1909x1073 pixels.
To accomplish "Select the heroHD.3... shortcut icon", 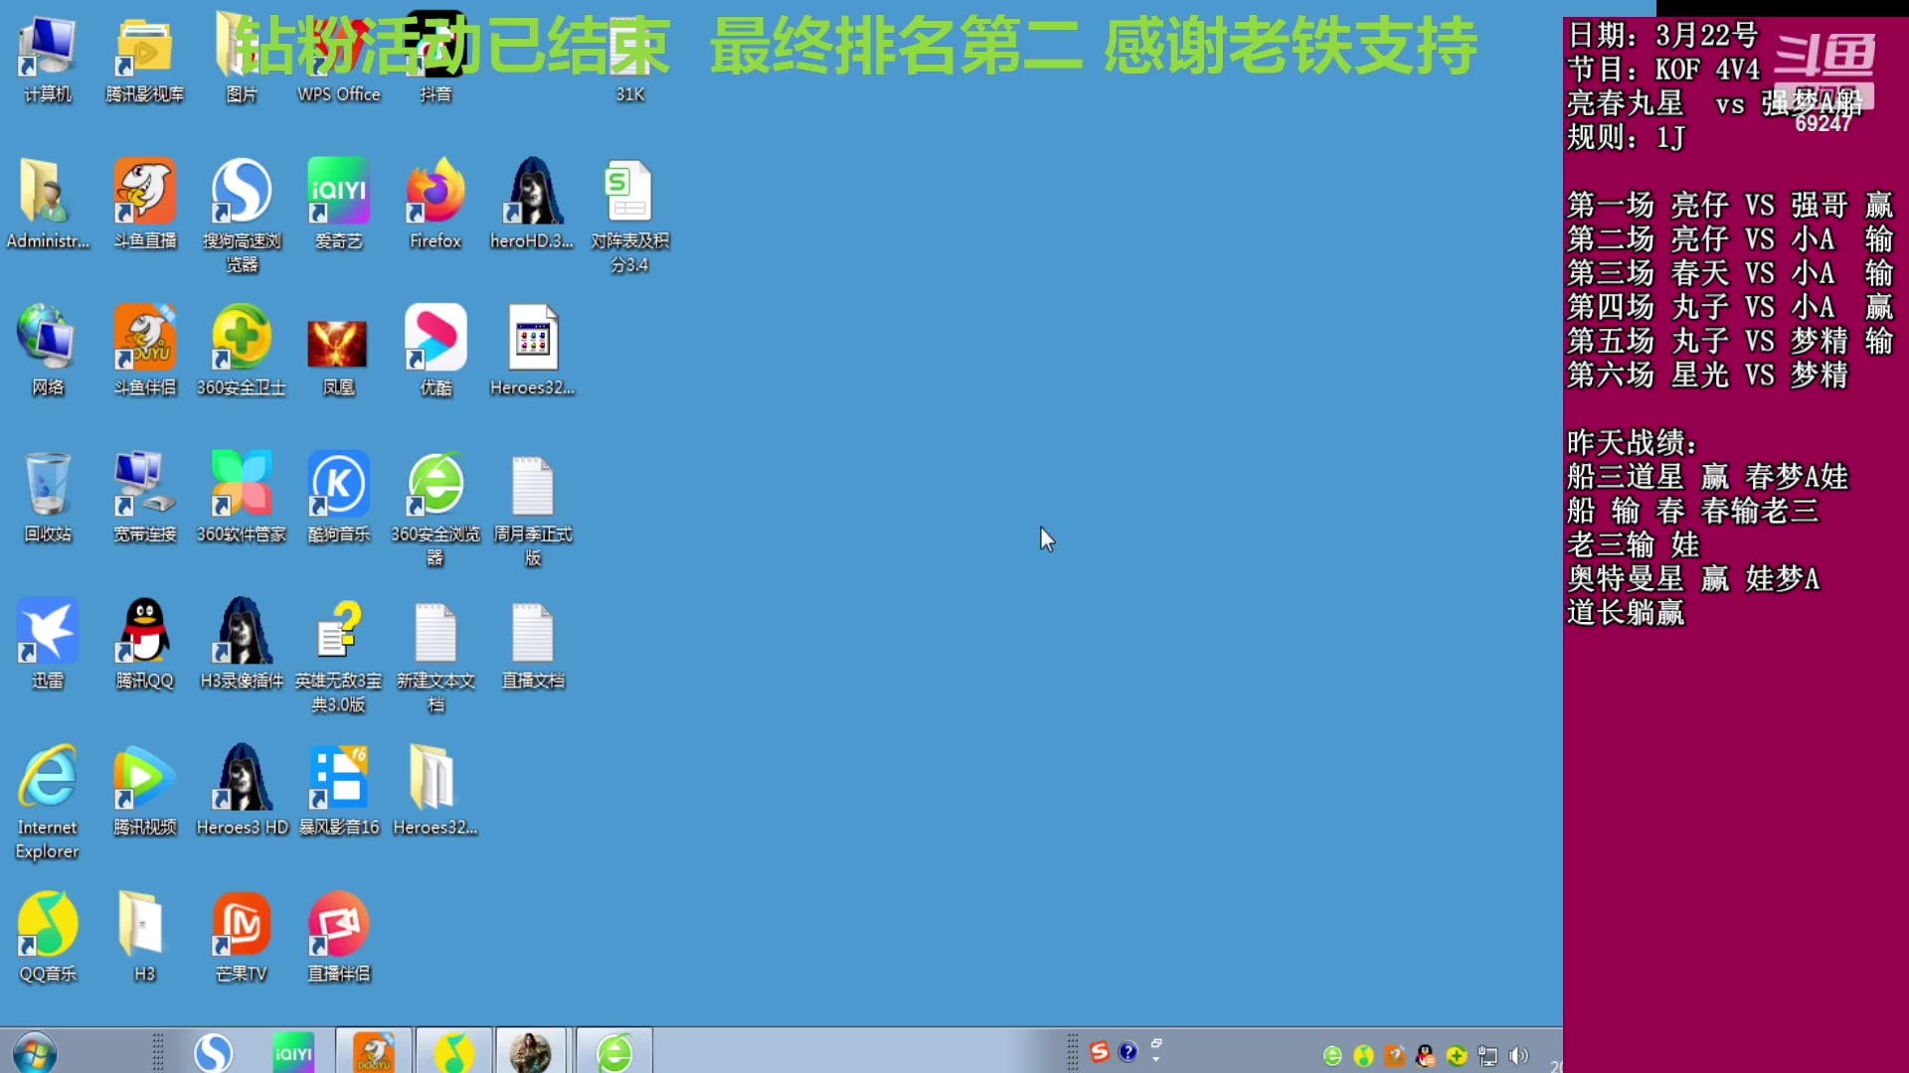I will tap(532, 204).
